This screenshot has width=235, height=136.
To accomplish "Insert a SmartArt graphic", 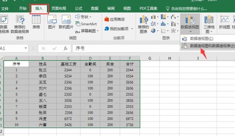I will coord(86,24).
